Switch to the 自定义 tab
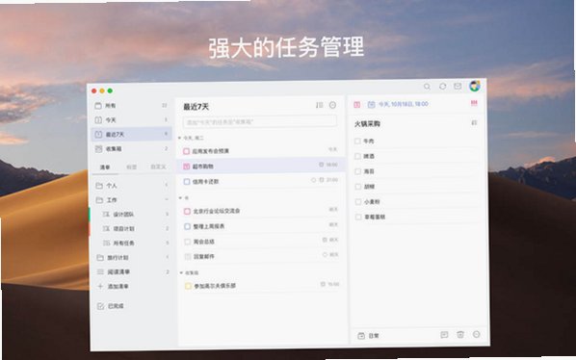 [158, 167]
